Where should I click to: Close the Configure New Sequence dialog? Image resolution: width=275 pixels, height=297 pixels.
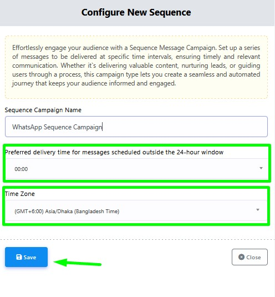[x=249, y=257]
